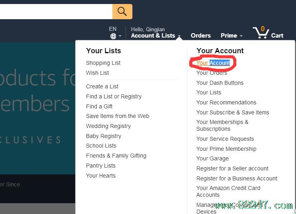Viewport: 296px width, 214px height.
Task: Choose Wedding Registry option
Action: tap(108, 126)
